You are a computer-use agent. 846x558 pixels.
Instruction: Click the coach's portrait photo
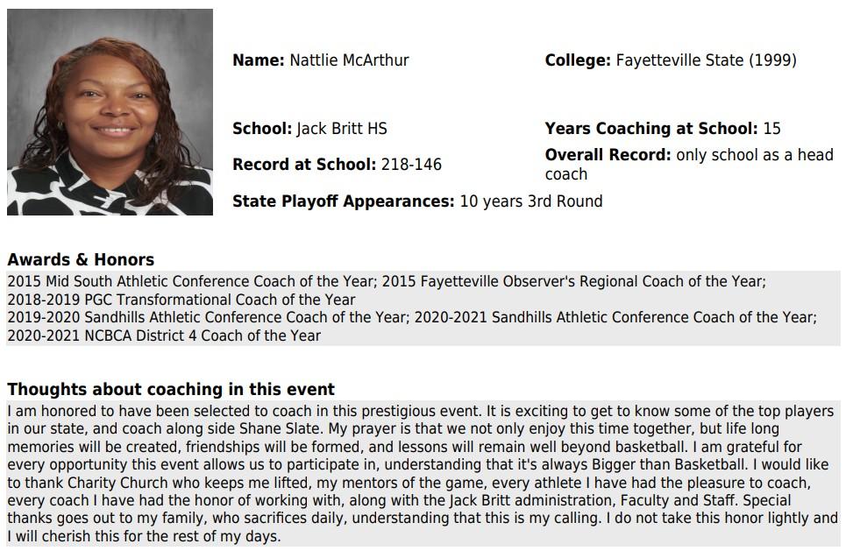point(110,112)
